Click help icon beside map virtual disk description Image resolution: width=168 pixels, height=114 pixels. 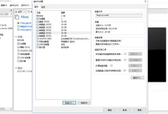(125, 54)
